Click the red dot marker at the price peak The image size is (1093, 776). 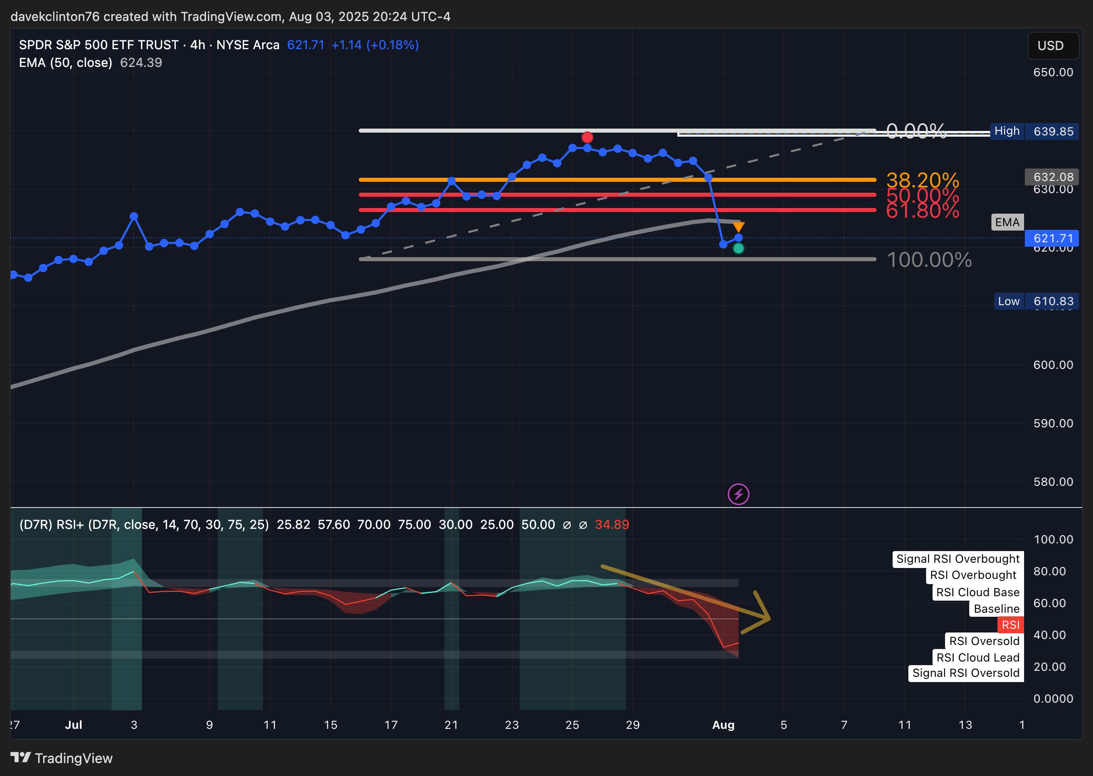pyautogui.click(x=587, y=137)
